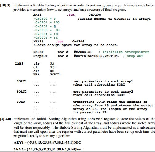
Task: Click ';is passed via R4' comment
Action: pyautogui.click(x=89, y=112)
